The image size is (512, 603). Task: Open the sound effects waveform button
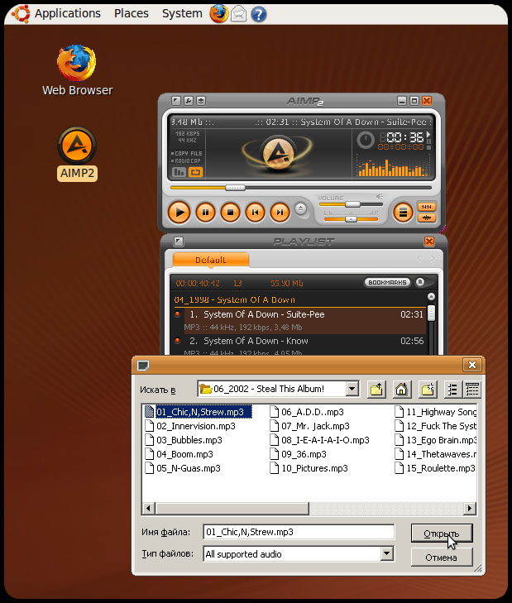click(x=426, y=218)
